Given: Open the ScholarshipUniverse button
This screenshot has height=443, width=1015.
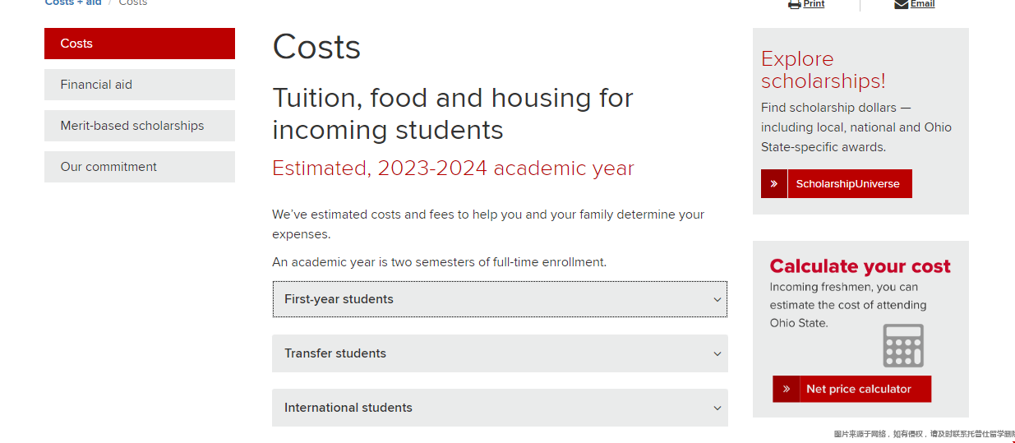Looking at the screenshot, I should click(837, 184).
